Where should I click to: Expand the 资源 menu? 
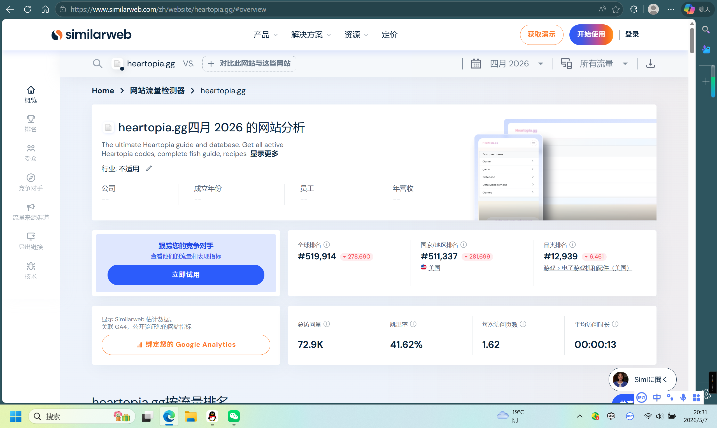[x=356, y=35]
